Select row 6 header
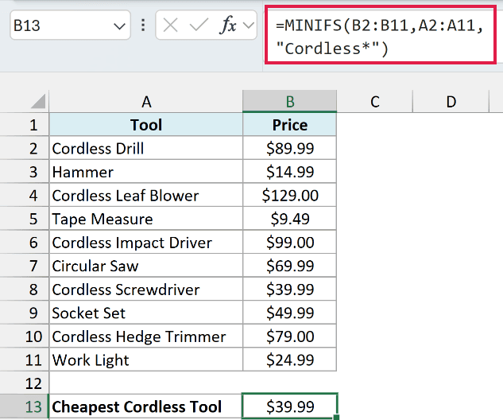 pos(25,242)
